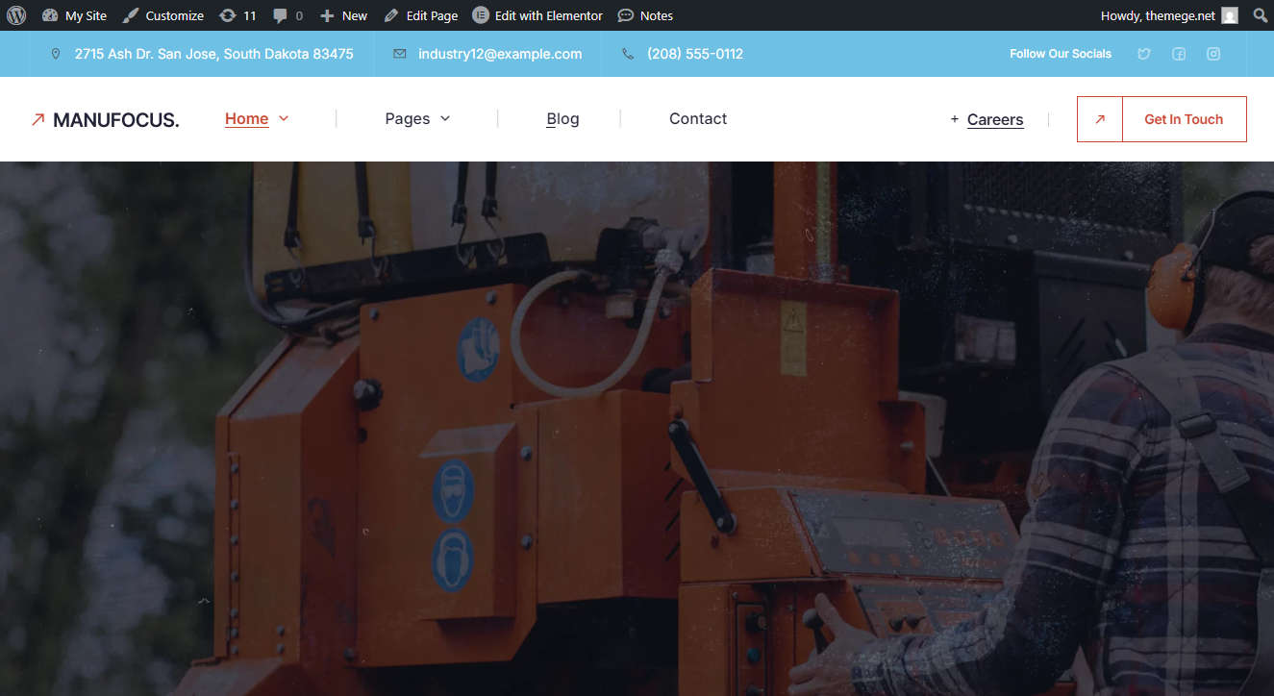This screenshot has width=1274, height=696.
Task: Click phone number (208) 555-0112
Action: [x=695, y=54]
